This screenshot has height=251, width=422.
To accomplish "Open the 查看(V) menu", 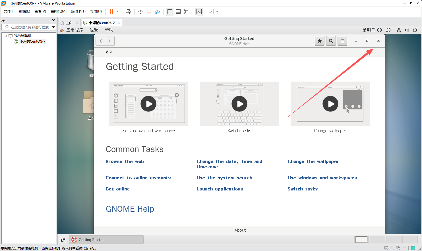I will pyautogui.click(x=40, y=11).
